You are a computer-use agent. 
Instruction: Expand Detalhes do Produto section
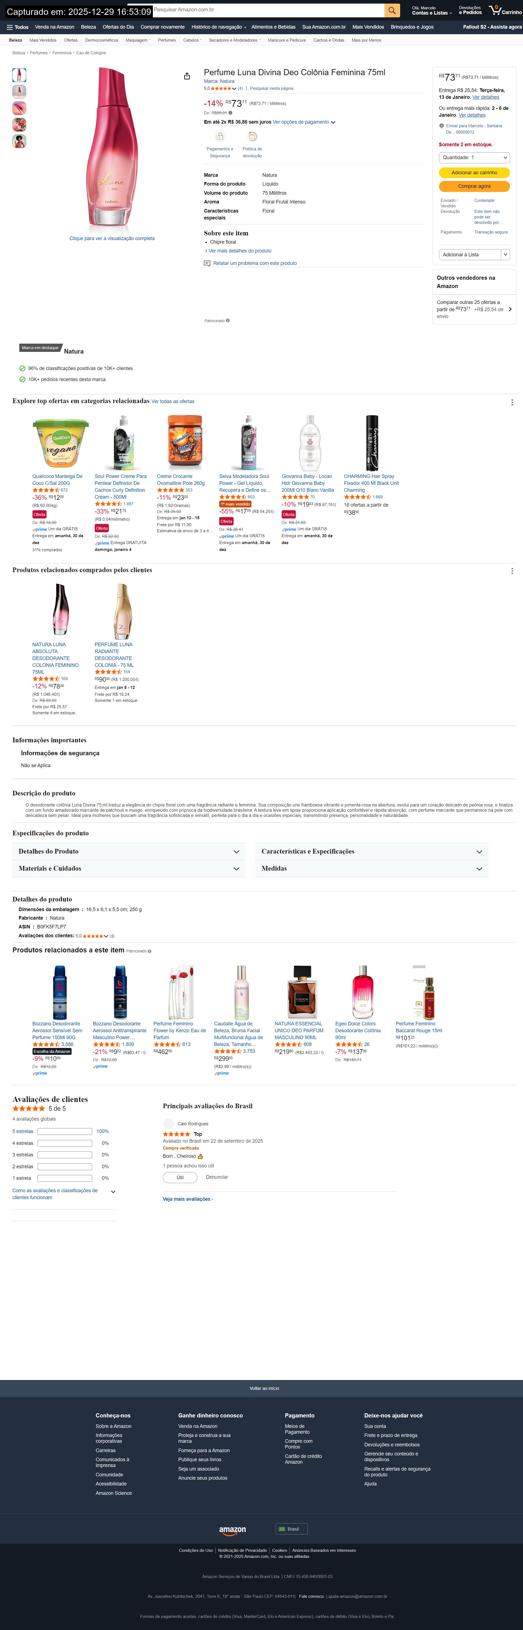(x=129, y=851)
